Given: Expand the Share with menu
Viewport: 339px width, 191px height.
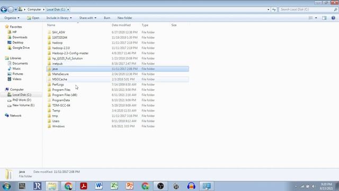Looking at the screenshot, I should pos(88,18).
